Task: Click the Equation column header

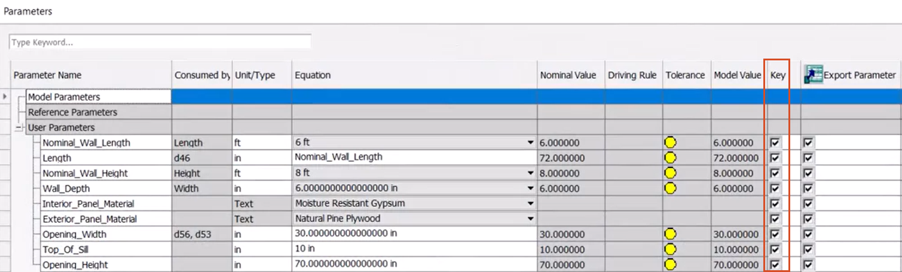Action: [414, 75]
